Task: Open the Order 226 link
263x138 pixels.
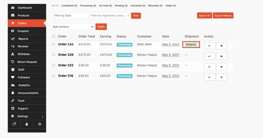Action: [x=65, y=54]
